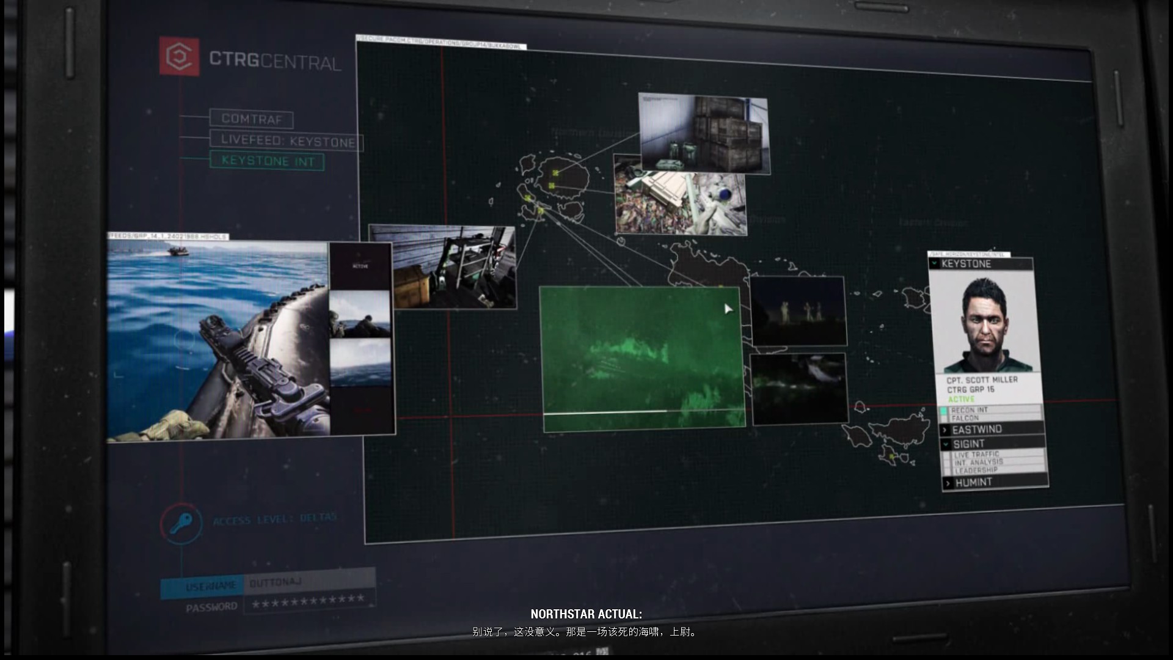The height and width of the screenshot is (660, 1173).
Task: Collapse the KEYSTONE panel chevron
Action: (934, 263)
